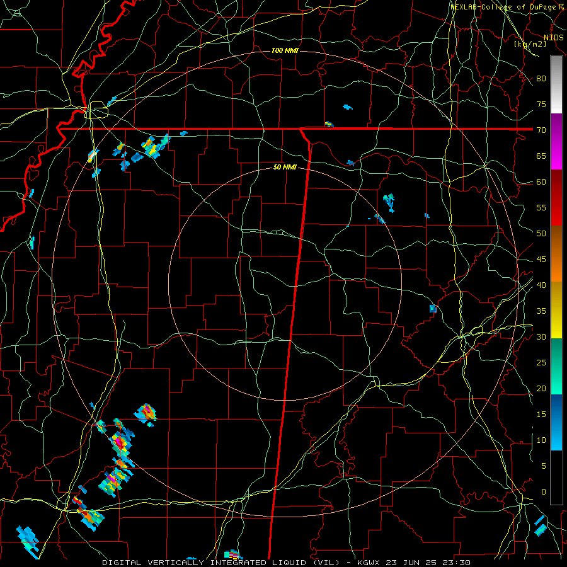Click the scale value "75"
The image size is (567, 567).
[541, 104]
